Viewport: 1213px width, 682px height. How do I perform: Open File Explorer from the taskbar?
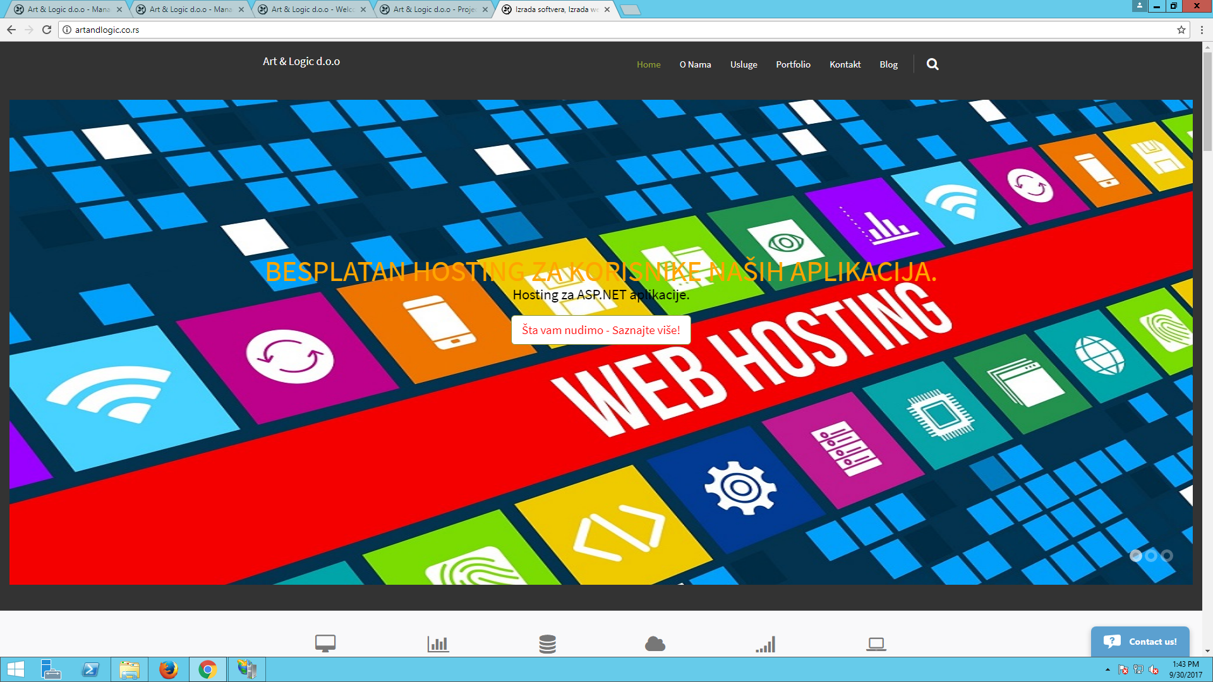pyautogui.click(x=130, y=669)
